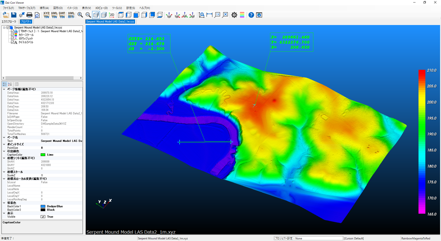The height and width of the screenshot is (241, 441).
Task: Open the settings gear icon
Action: tap(234, 15)
